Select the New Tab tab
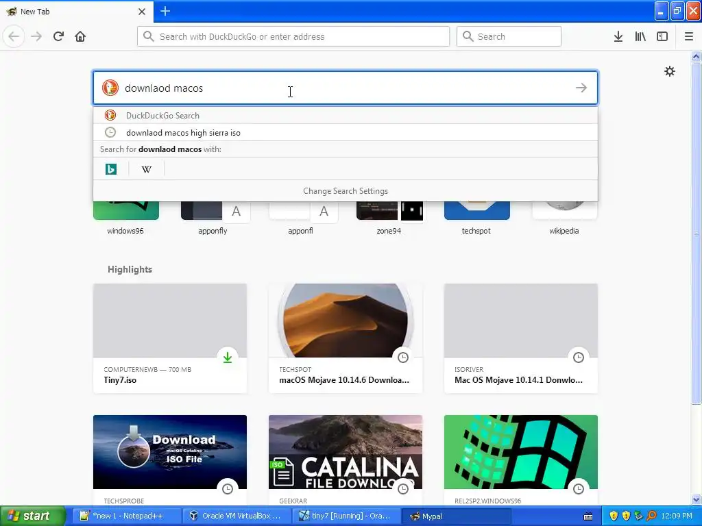The height and width of the screenshot is (526, 702). (76, 11)
